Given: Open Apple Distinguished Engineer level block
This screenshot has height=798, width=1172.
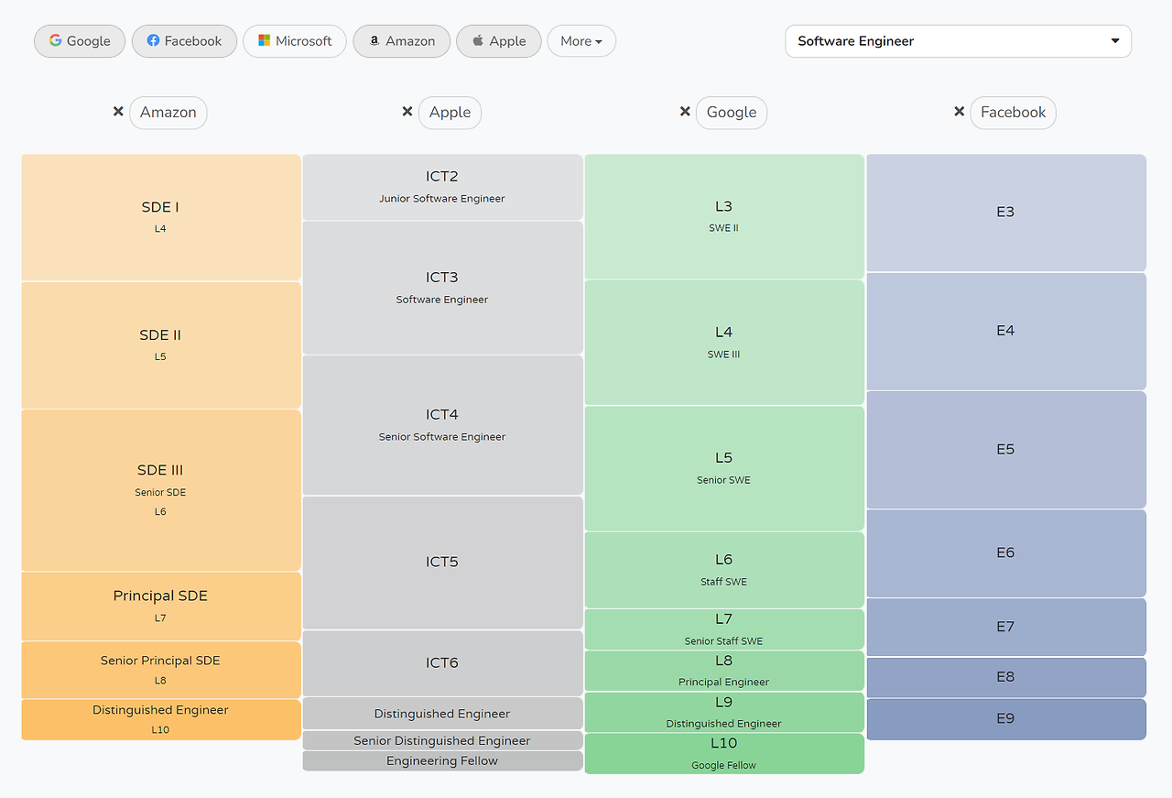Looking at the screenshot, I should tap(442, 714).
